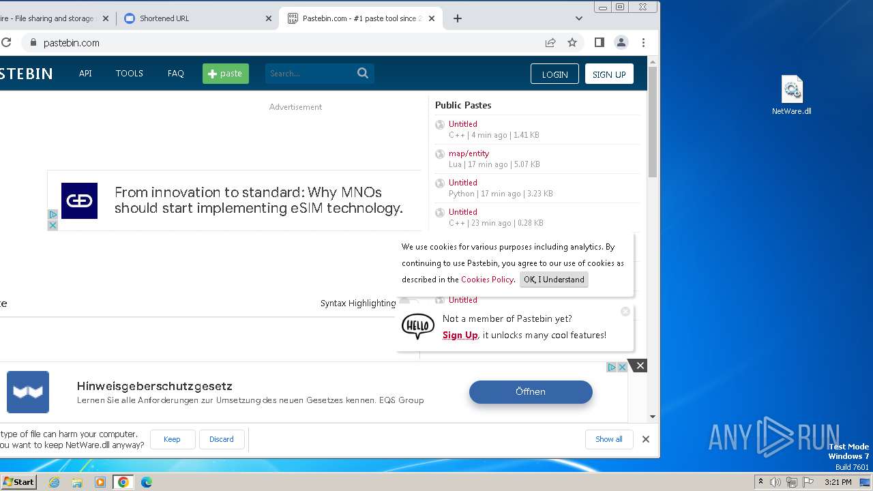The height and width of the screenshot is (491, 873).
Task: Close the bottom banner ad with X
Action: [640, 366]
